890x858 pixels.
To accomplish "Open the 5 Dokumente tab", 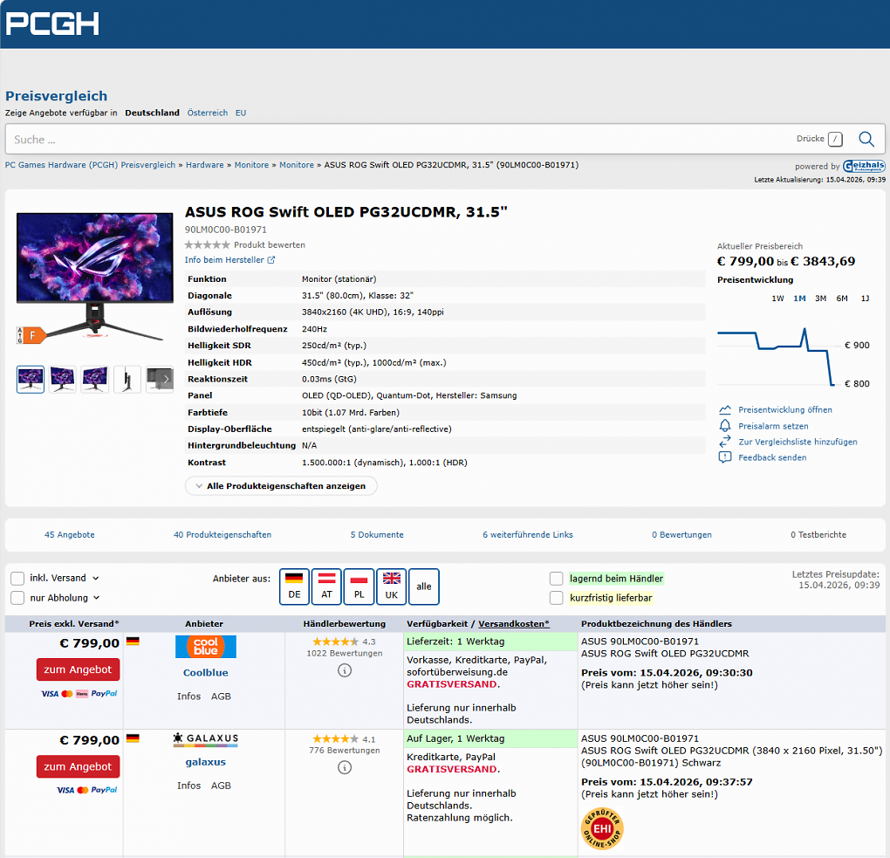I will point(377,535).
